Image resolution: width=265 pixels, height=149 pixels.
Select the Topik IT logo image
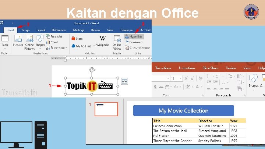pos(92,86)
